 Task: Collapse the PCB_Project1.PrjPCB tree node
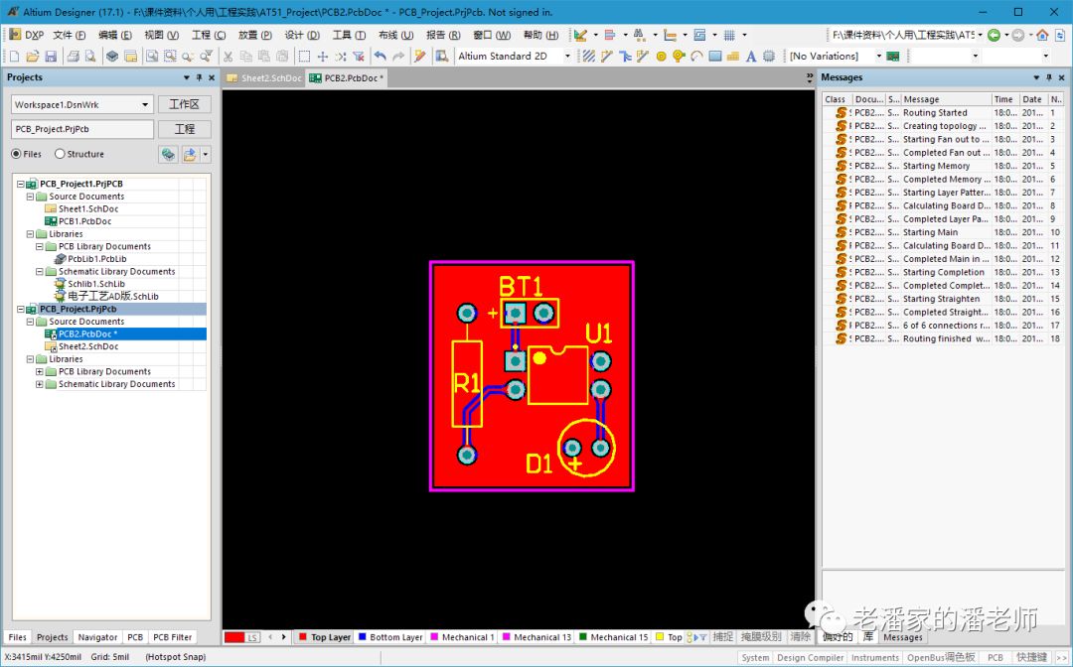pos(20,185)
